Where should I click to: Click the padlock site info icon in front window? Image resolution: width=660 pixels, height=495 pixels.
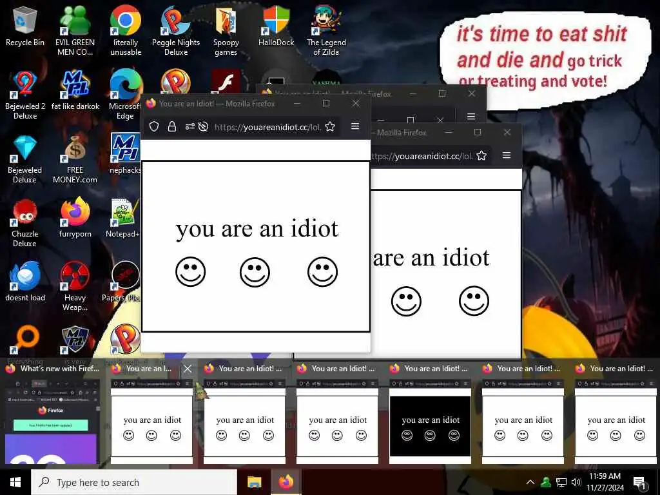171,126
